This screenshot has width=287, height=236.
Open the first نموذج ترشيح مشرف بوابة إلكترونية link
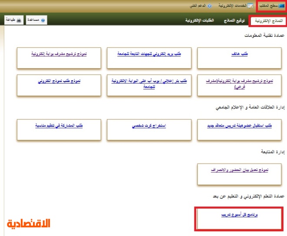click(x=59, y=54)
